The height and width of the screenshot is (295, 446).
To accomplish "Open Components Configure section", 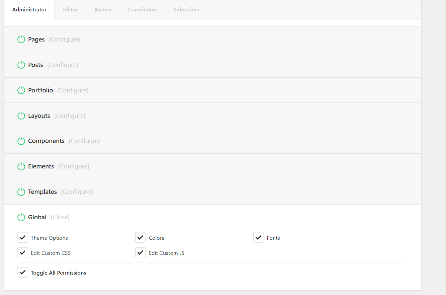I will click(x=84, y=141).
